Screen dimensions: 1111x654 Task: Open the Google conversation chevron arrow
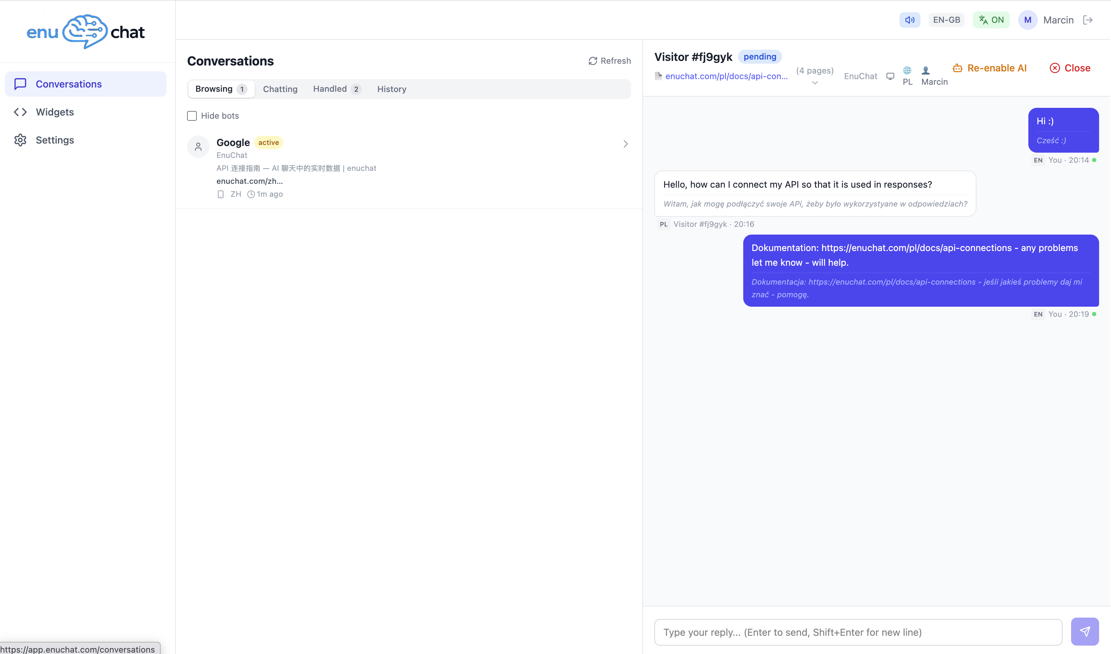625,144
